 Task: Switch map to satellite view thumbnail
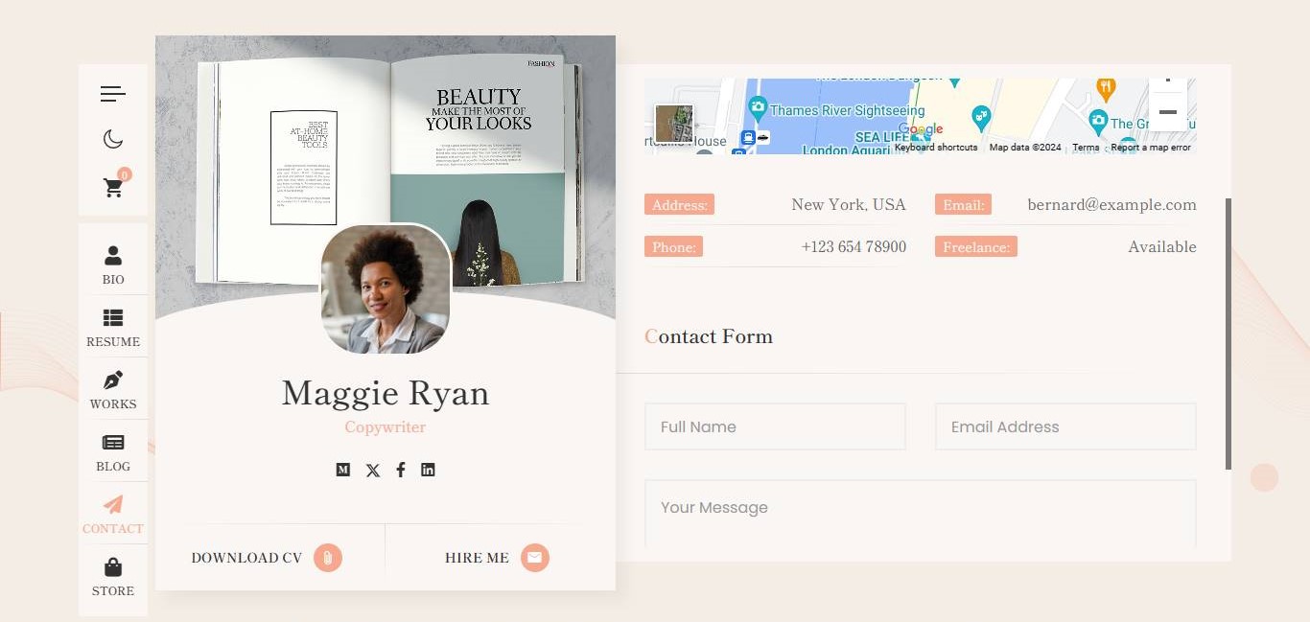(673, 125)
